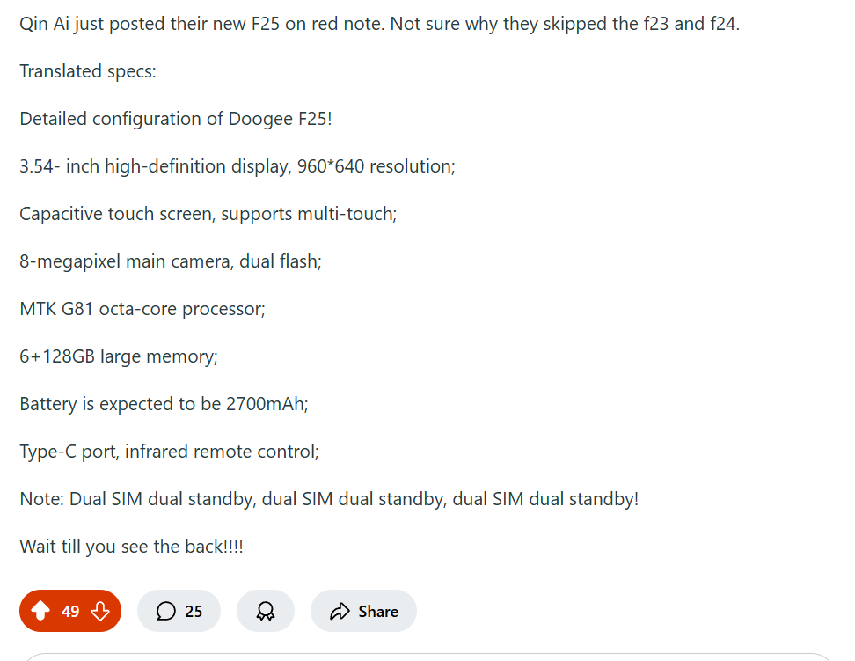Click the 8-megapixel main camera line

[171, 261]
